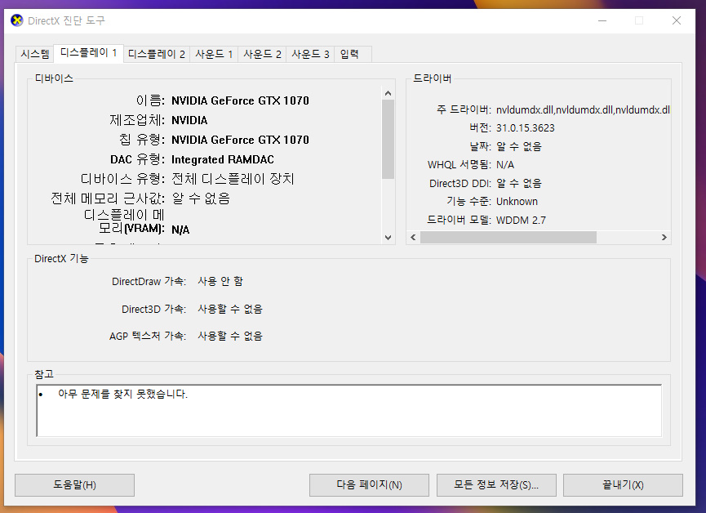Click the 다음 페이지(N) button
The width and height of the screenshot is (706, 513).
(369, 485)
